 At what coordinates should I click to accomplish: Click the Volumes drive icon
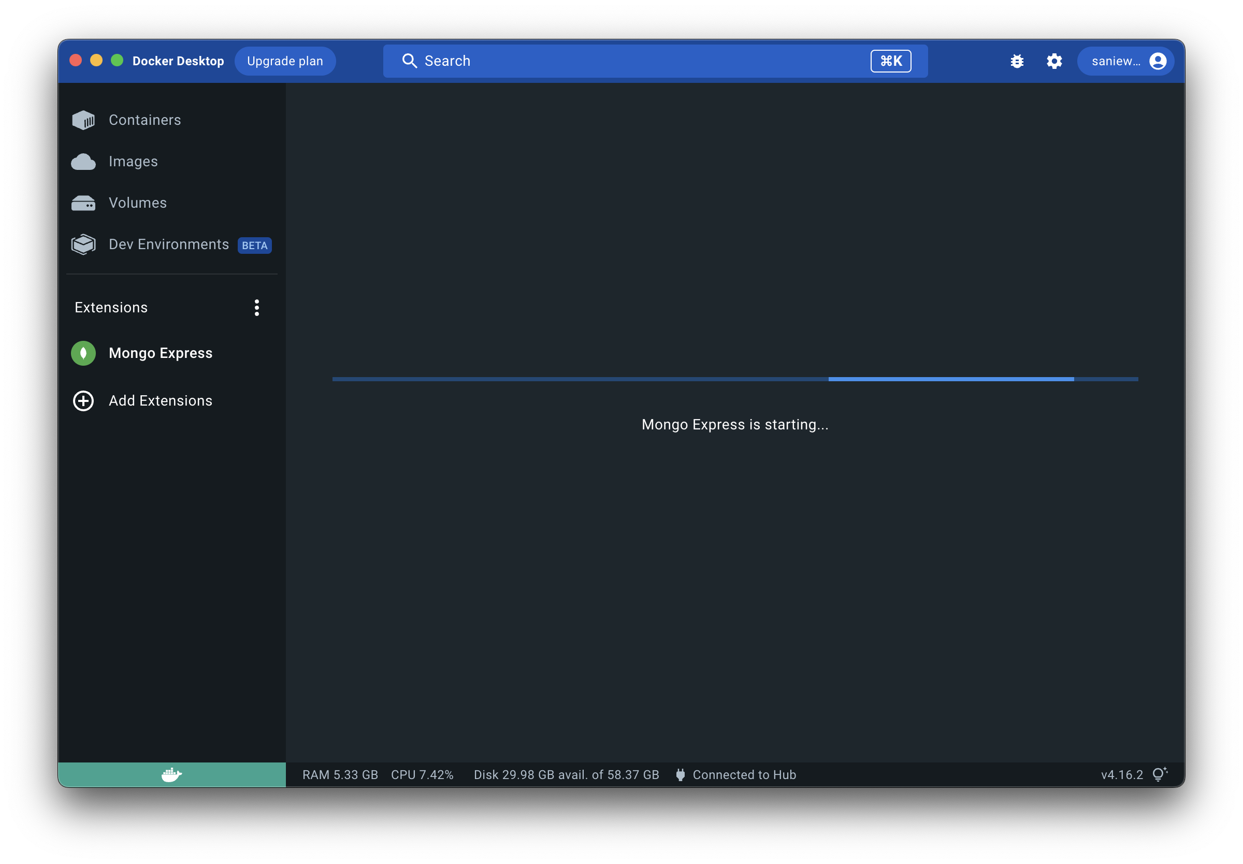pos(83,203)
